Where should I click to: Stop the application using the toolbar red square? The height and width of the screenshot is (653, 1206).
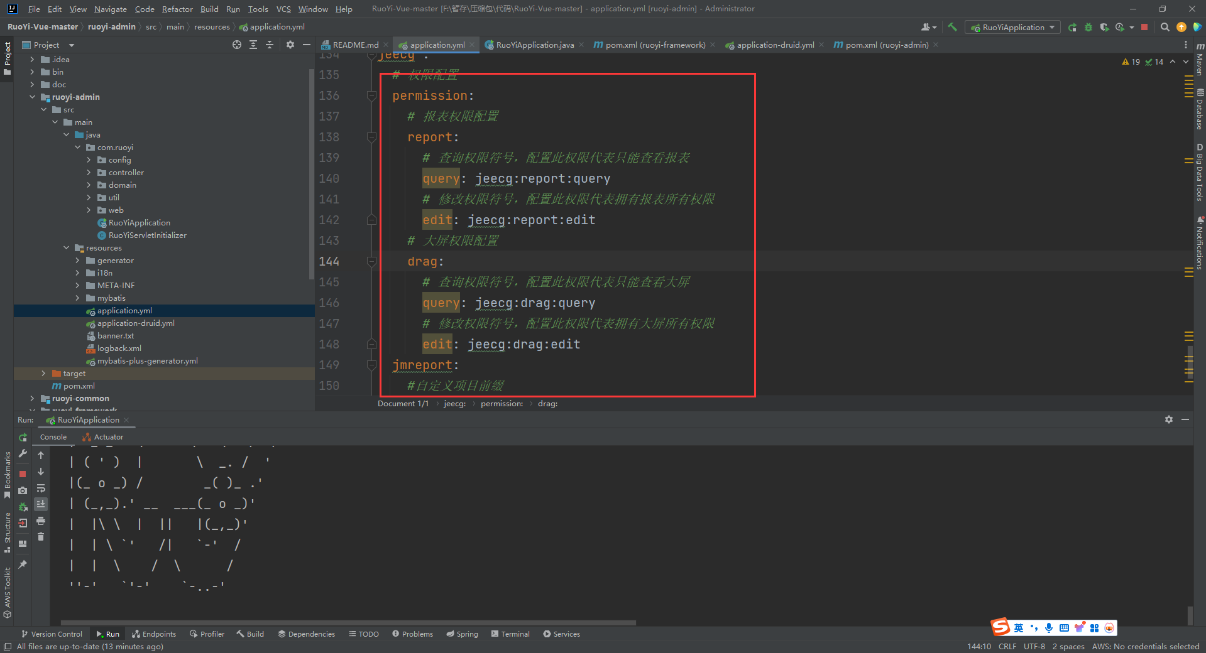pyautogui.click(x=1144, y=27)
